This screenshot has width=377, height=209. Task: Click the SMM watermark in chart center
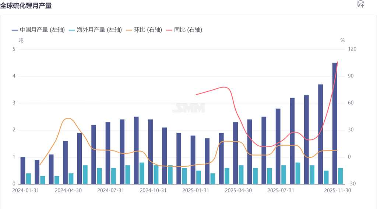point(188,109)
